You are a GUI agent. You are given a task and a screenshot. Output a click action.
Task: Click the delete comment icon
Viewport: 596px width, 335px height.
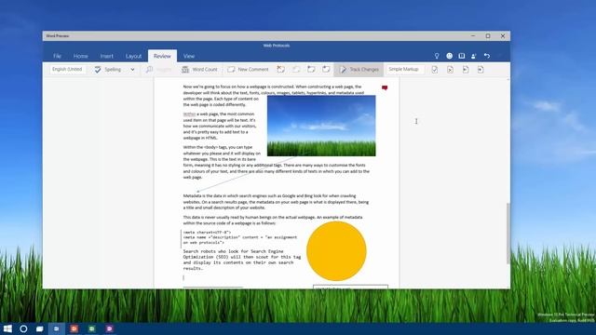[281, 70]
